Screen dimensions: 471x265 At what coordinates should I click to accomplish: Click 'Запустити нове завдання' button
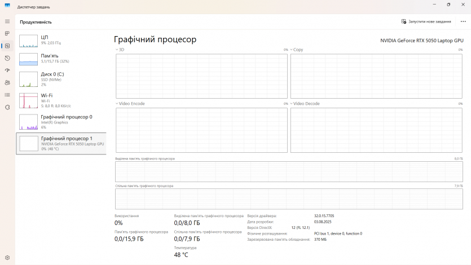tap(426, 21)
